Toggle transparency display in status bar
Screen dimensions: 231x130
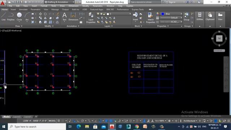click(x=111, y=121)
